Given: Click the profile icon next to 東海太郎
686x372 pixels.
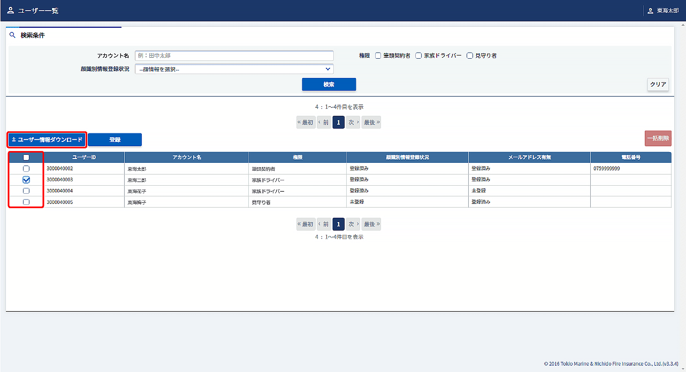Looking at the screenshot, I should pyautogui.click(x=650, y=11).
